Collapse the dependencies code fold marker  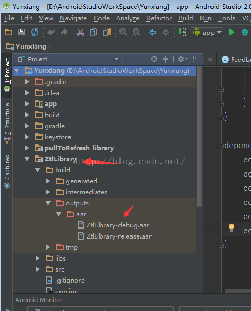[221, 147]
